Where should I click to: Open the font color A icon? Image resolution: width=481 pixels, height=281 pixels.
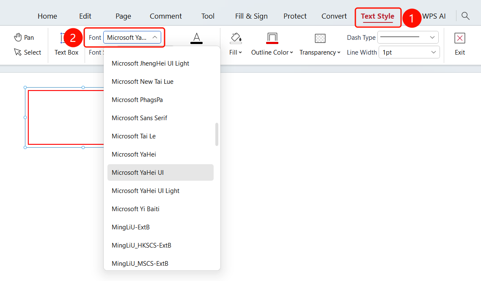click(x=196, y=38)
